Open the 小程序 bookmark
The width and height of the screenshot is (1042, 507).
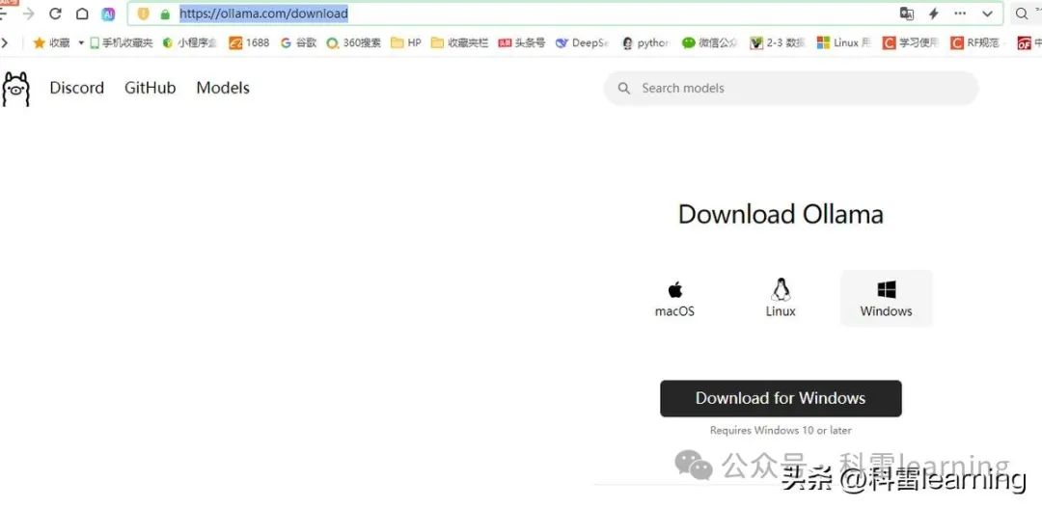[189, 42]
